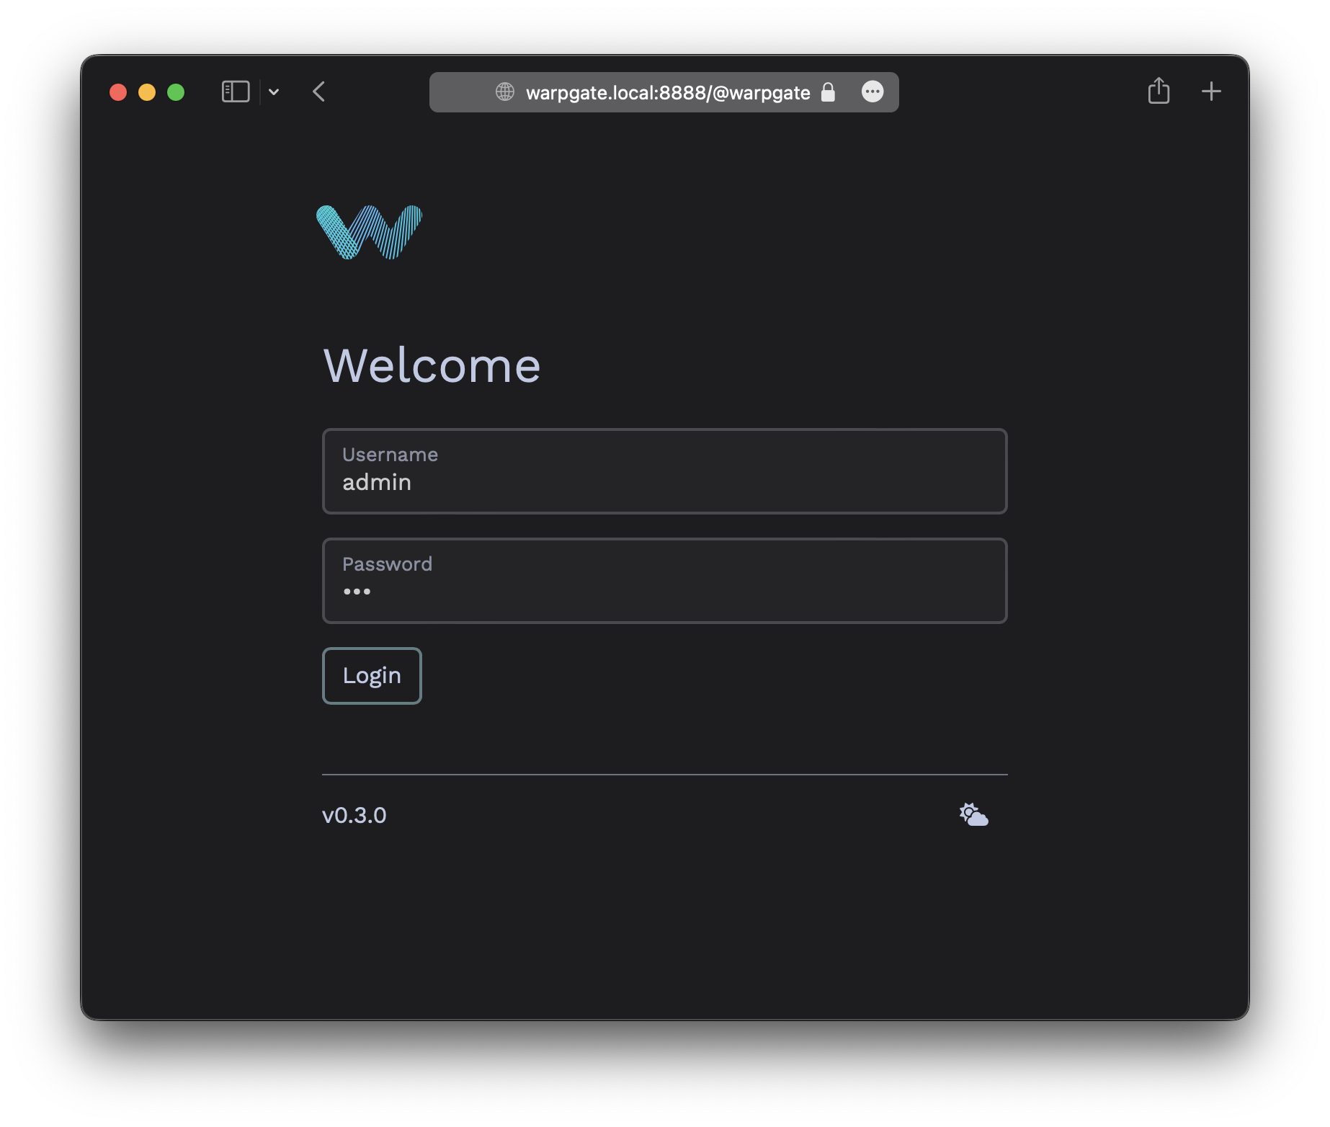Toggle the light/dark theme icon

click(x=973, y=815)
